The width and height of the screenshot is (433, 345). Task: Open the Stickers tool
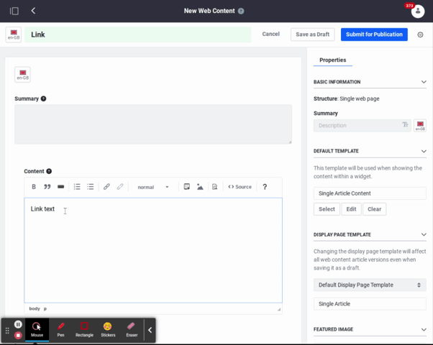pyautogui.click(x=108, y=330)
